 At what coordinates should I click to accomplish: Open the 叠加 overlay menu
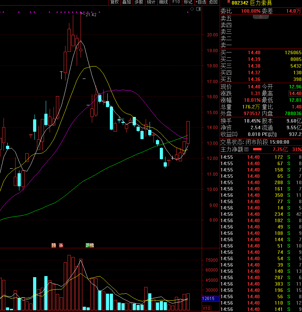126,2
